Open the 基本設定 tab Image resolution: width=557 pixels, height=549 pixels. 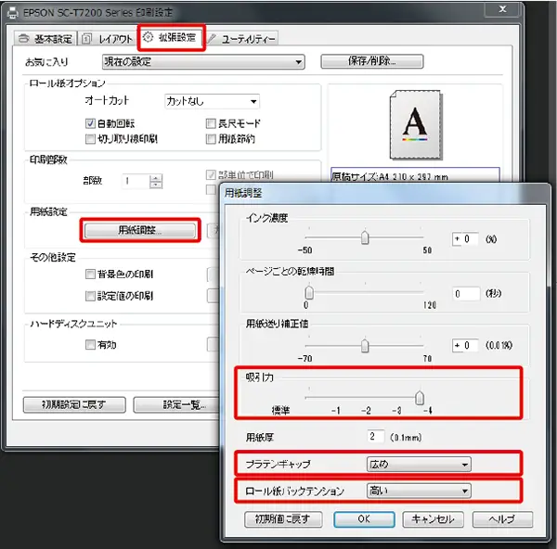coord(45,39)
